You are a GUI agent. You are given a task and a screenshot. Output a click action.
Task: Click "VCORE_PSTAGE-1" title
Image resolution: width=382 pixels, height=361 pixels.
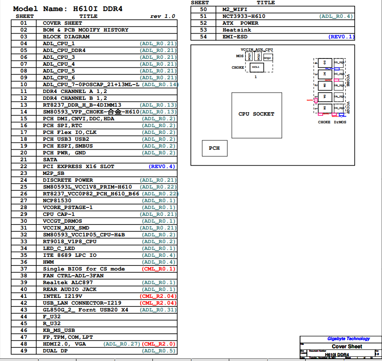coord(68,207)
